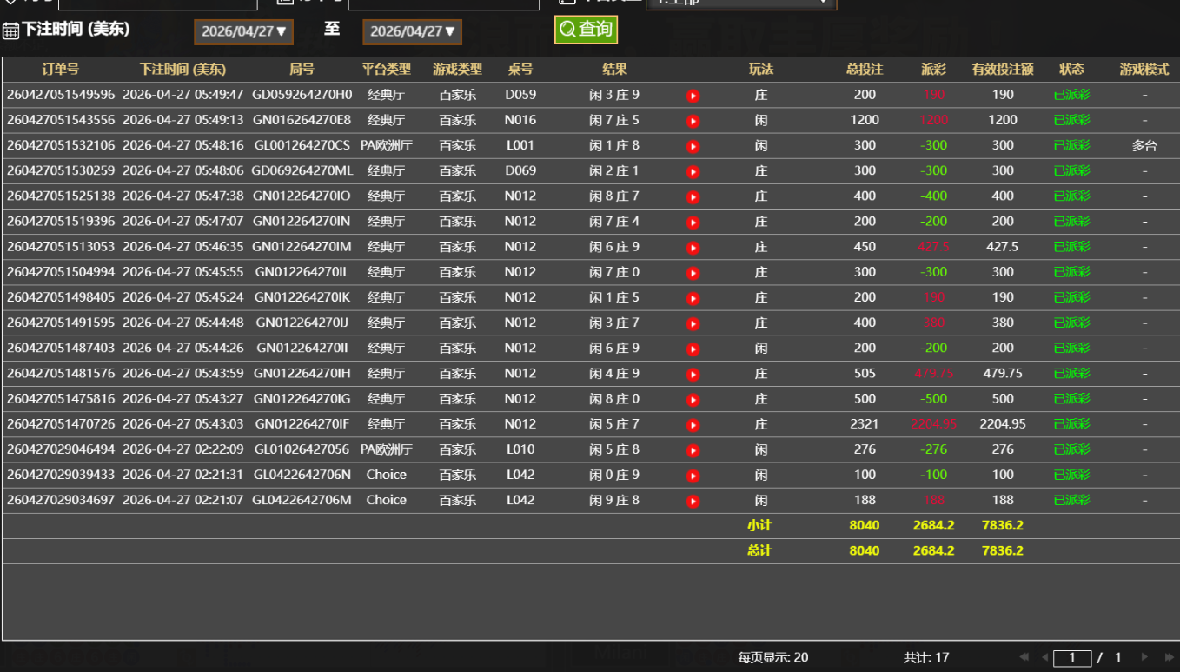The width and height of the screenshot is (1180, 672).
Task: Click the 有效投注额 column header
Action: coord(1003,70)
